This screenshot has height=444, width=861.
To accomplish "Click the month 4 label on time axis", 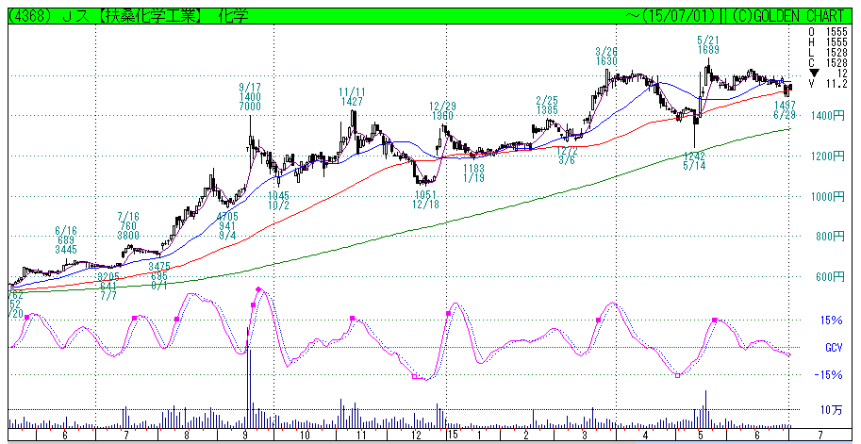I will coord(646,436).
